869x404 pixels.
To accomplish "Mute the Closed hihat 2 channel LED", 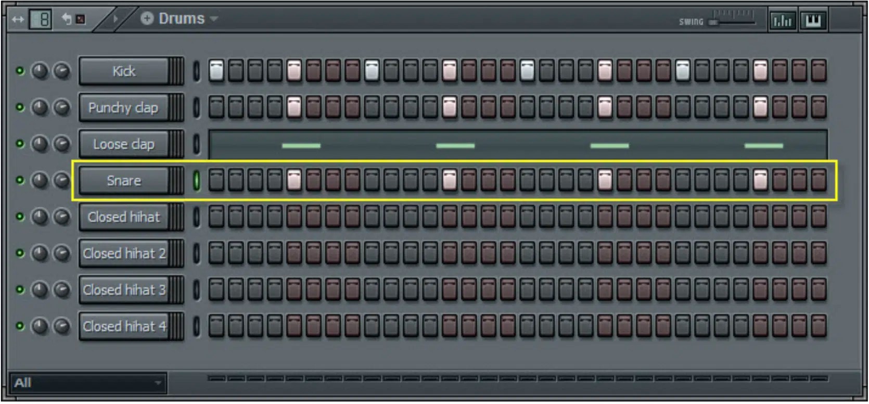I will [x=20, y=253].
